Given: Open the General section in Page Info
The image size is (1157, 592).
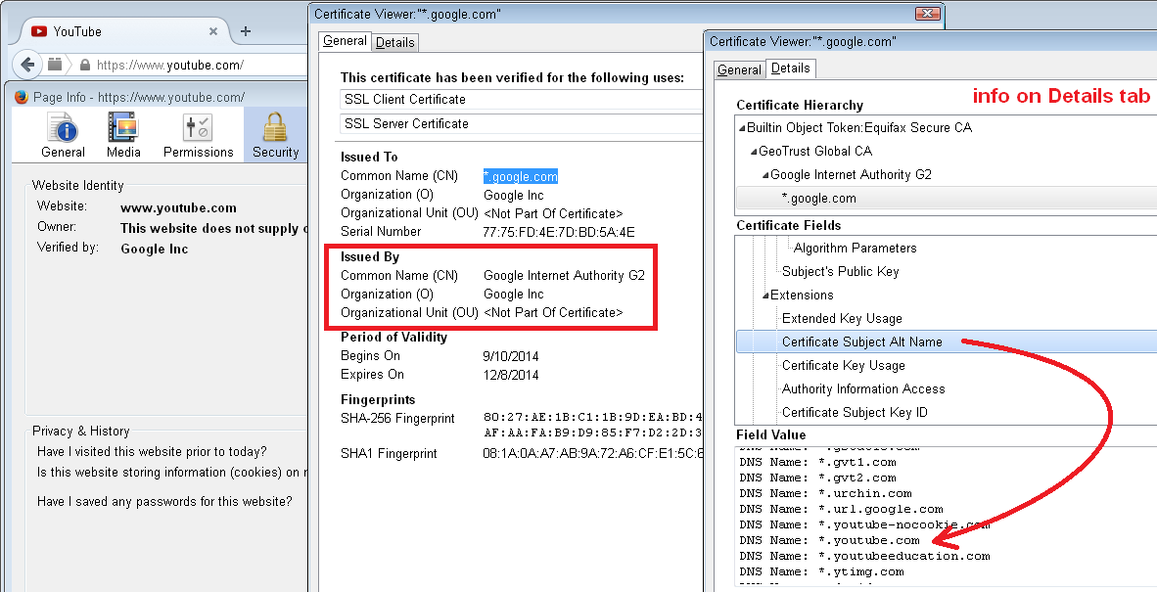Looking at the screenshot, I should pyautogui.click(x=63, y=135).
